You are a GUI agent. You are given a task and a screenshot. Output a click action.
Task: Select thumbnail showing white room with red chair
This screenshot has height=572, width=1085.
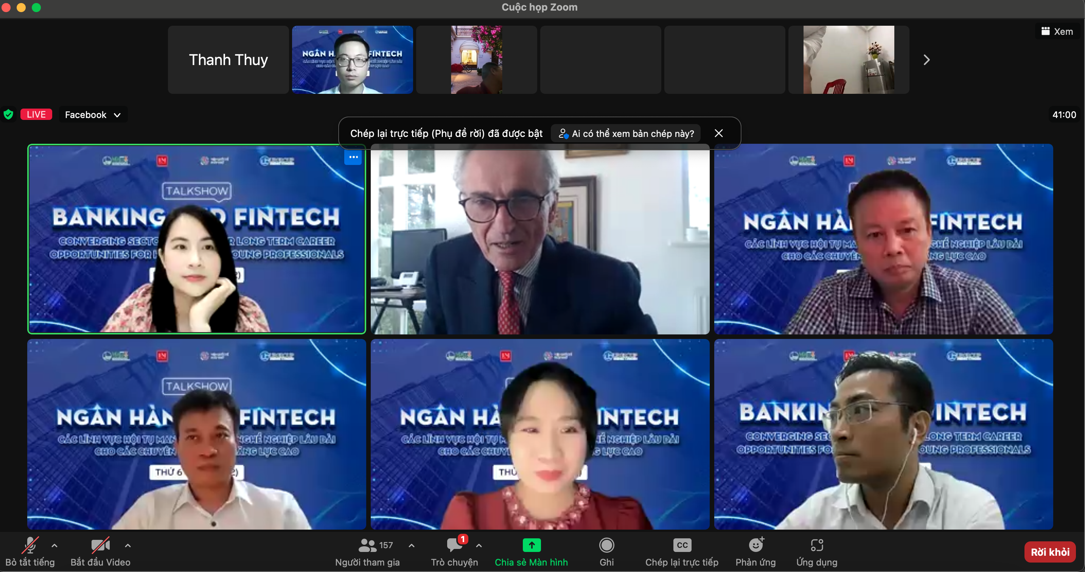pyautogui.click(x=849, y=60)
